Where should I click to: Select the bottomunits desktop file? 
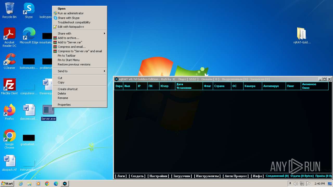pyautogui.click(x=29, y=63)
